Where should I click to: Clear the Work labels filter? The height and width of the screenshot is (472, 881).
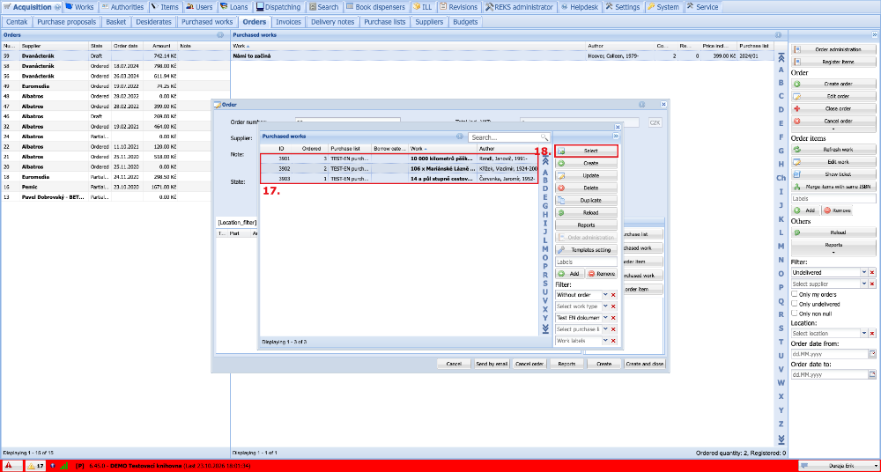[613, 341]
